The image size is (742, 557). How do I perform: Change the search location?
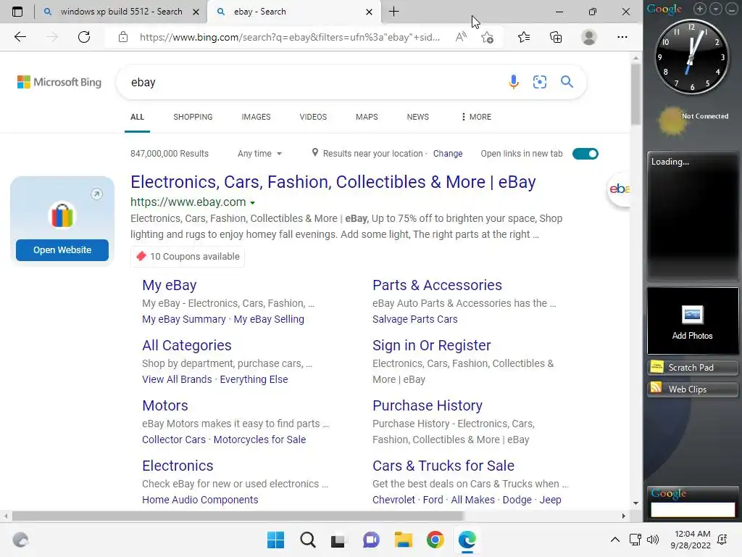448,154
